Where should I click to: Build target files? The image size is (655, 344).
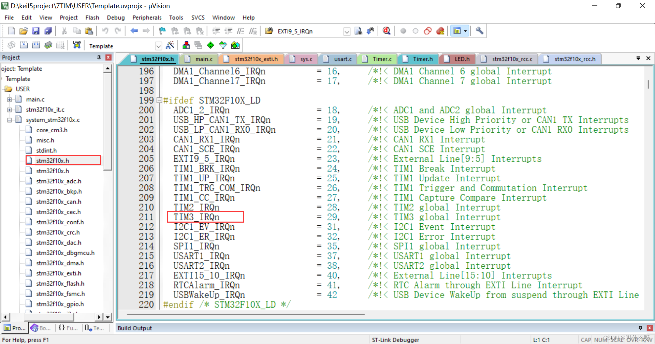click(x=24, y=45)
